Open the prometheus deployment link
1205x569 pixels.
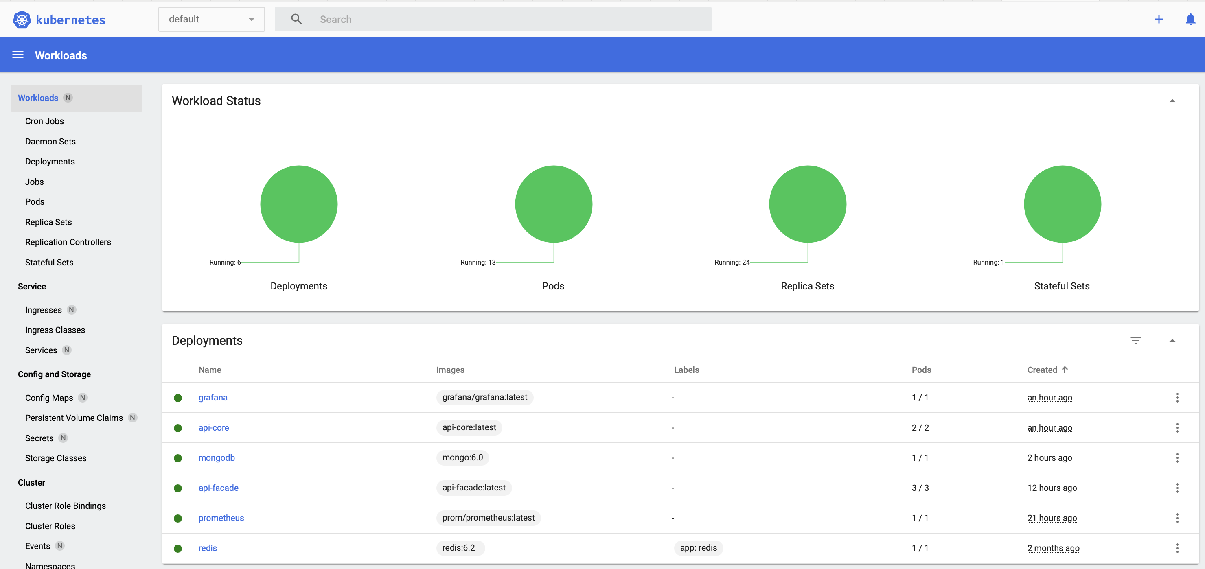coord(221,518)
